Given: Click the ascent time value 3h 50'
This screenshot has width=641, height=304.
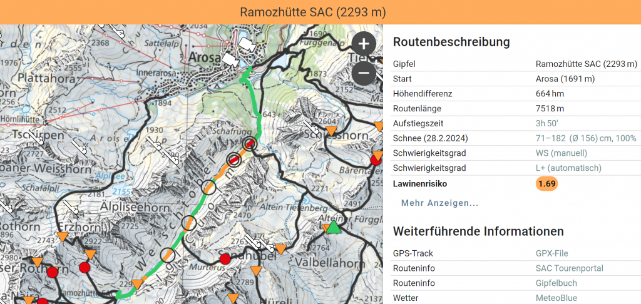Looking at the screenshot, I should [x=548, y=123].
